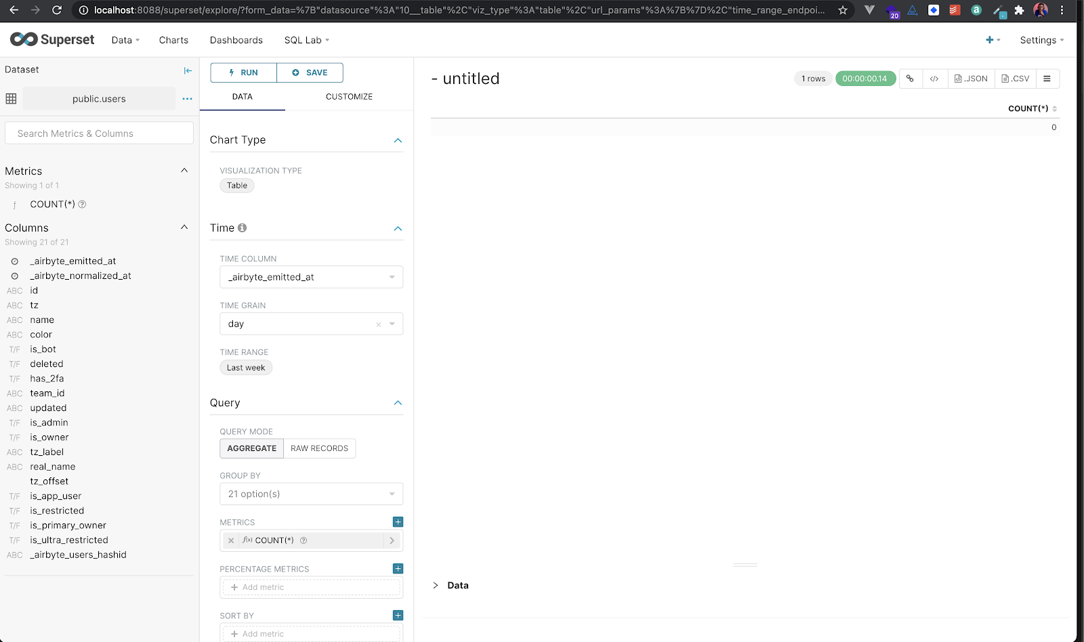Type in the Search Metrics & Columns field
The image size is (1084, 642).
98,133
